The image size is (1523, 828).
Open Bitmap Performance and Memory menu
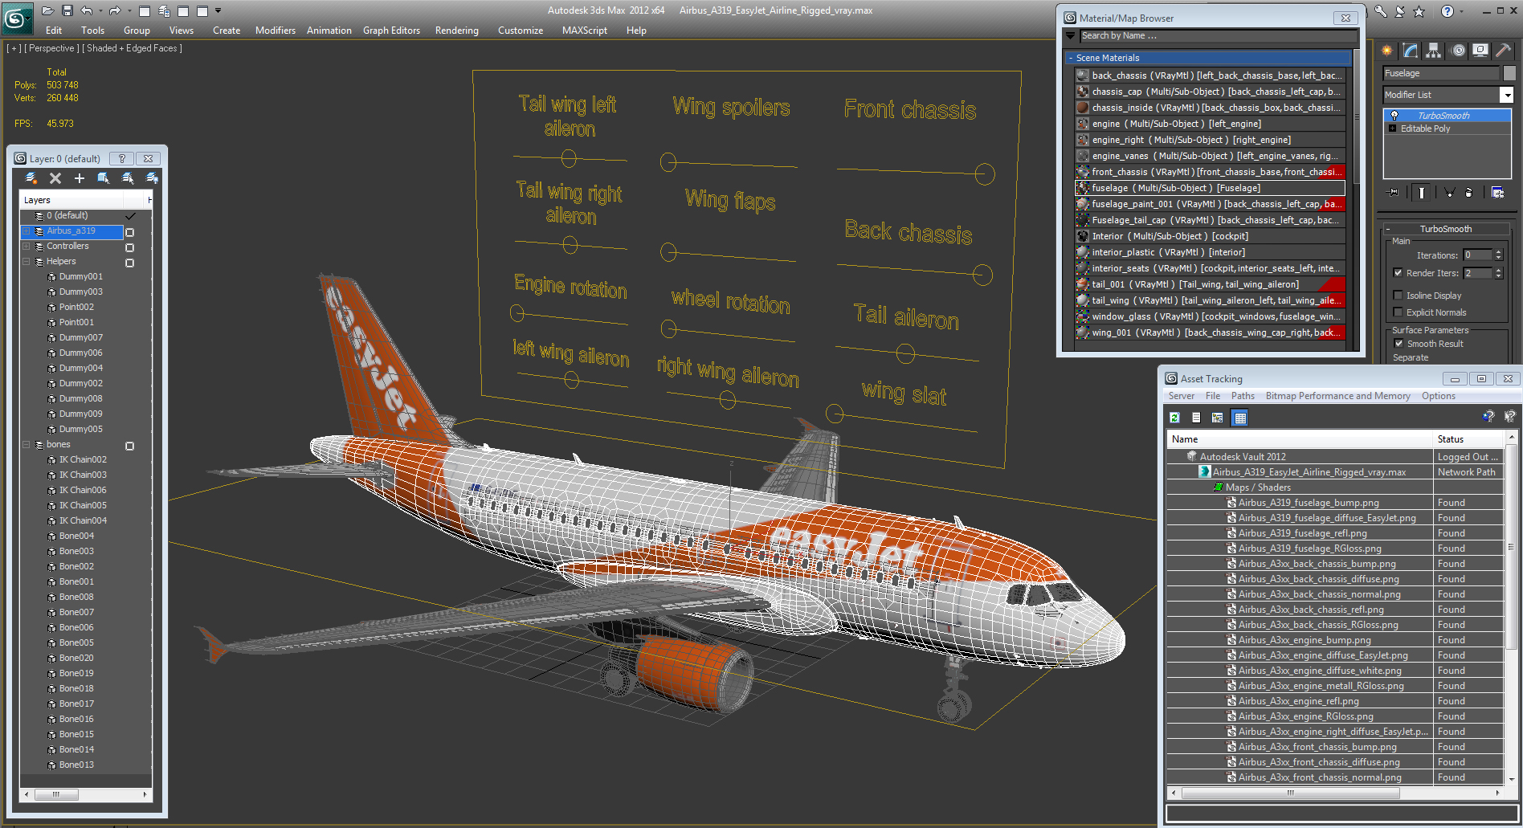[x=1337, y=396]
